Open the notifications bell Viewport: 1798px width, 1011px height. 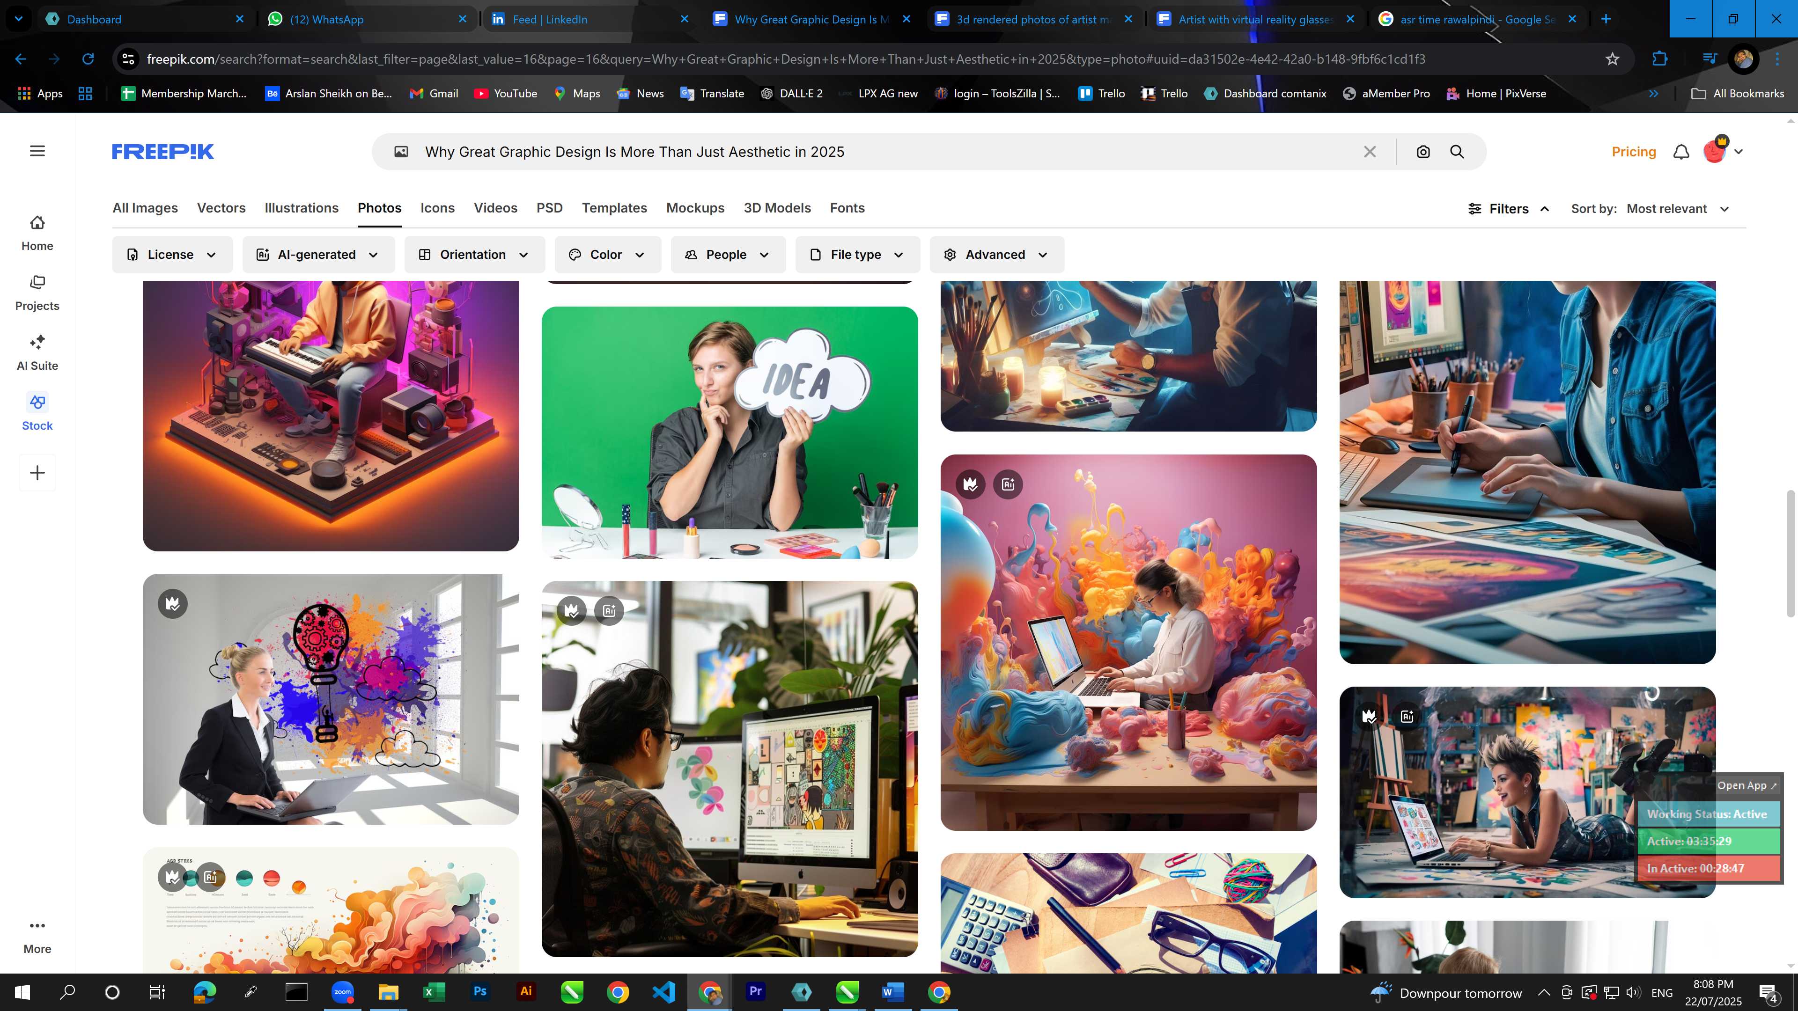pyautogui.click(x=1681, y=151)
